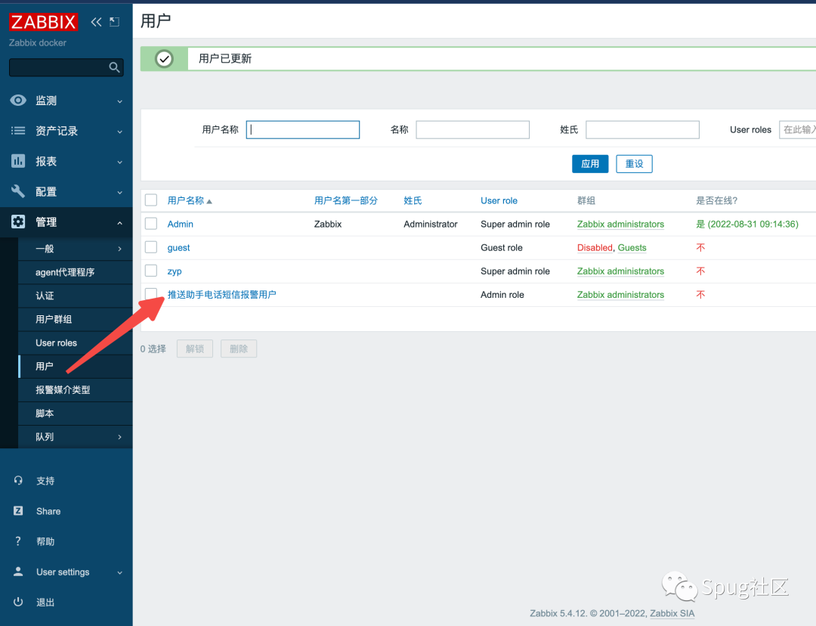Viewport: 816px width, 626px height.
Task: Click the sidebar kiosk/hide icon
Action: coord(115,22)
